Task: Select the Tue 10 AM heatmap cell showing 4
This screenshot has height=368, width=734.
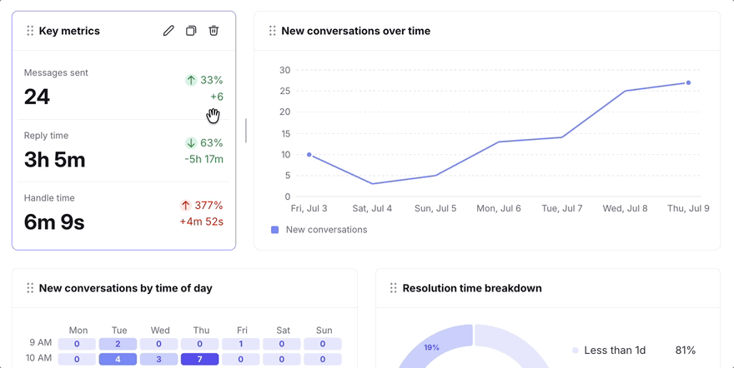Action: pos(118,359)
